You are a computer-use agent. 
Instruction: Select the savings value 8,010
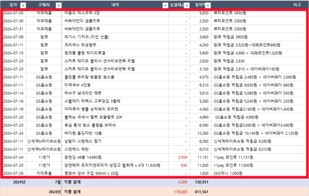pyautogui.click(x=204, y=149)
